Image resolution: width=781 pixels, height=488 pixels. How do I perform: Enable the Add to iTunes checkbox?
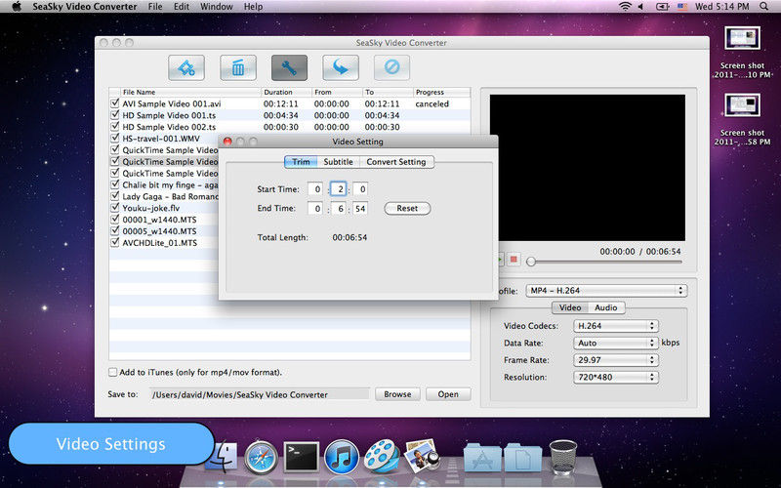tap(113, 372)
